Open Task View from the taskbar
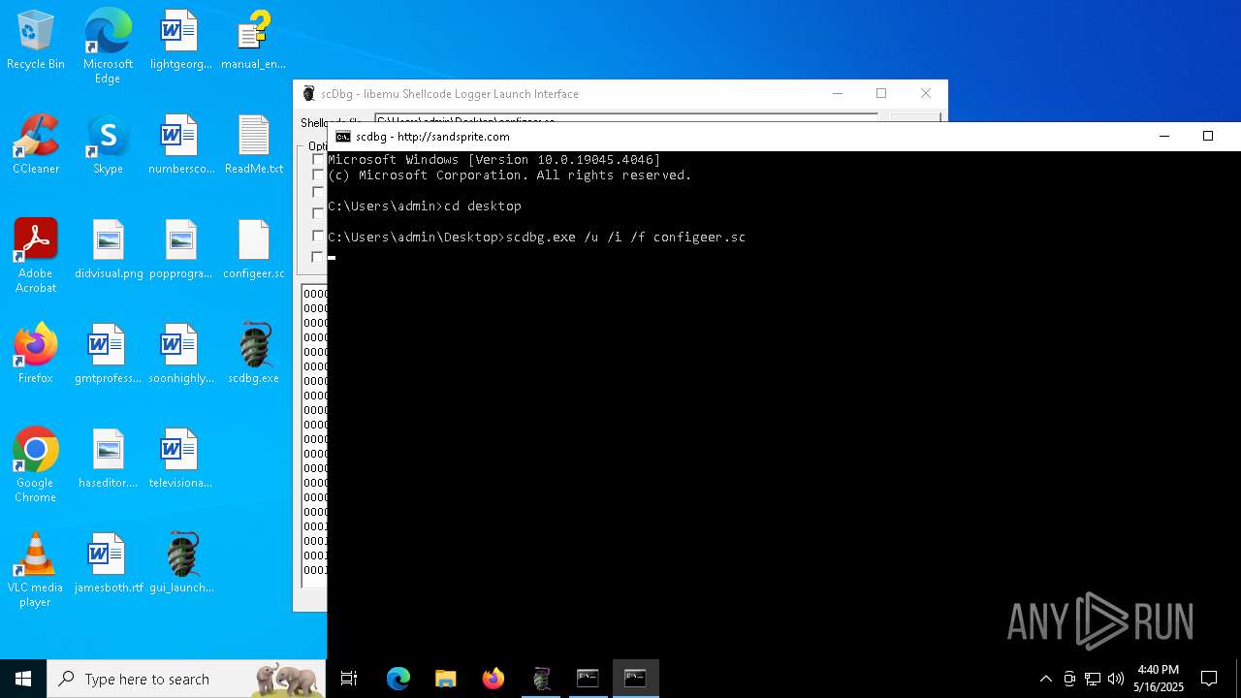 pos(349,679)
